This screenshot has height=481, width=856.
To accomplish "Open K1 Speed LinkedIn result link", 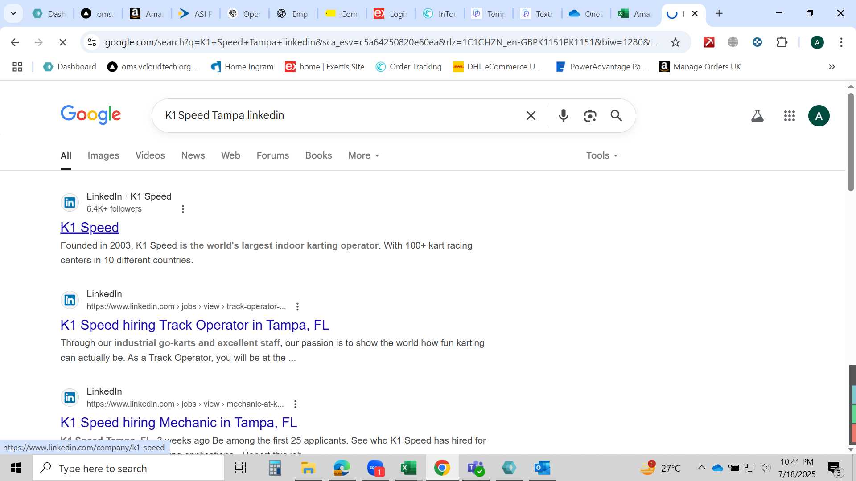I will tap(90, 228).
